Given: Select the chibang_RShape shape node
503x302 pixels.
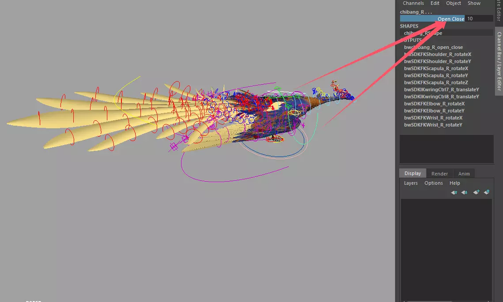Looking at the screenshot, I should 423,33.
